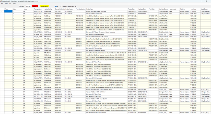Click the SQLSYSCLRTY package name cell
The width and height of the screenshot is (211, 114).
pos(39,12)
